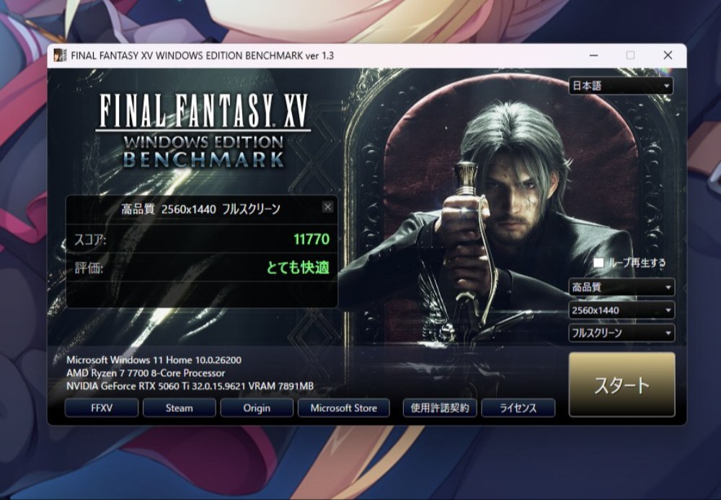Image resolution: width=721 pixels, height=500 pixels.
Task: Click the window title text
Action: click(x=203, y=56)
